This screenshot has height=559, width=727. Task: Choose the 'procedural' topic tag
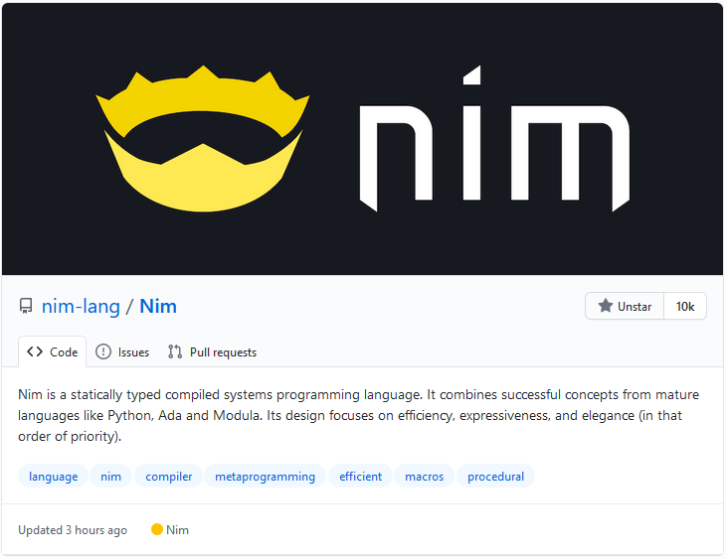[495, 477]
